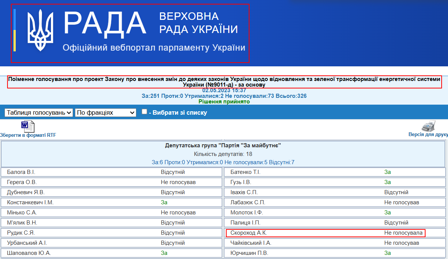Click 'За' vote next to Молоток
The width and height of the screenshot is (448, 259).
(x=387, y=213)
